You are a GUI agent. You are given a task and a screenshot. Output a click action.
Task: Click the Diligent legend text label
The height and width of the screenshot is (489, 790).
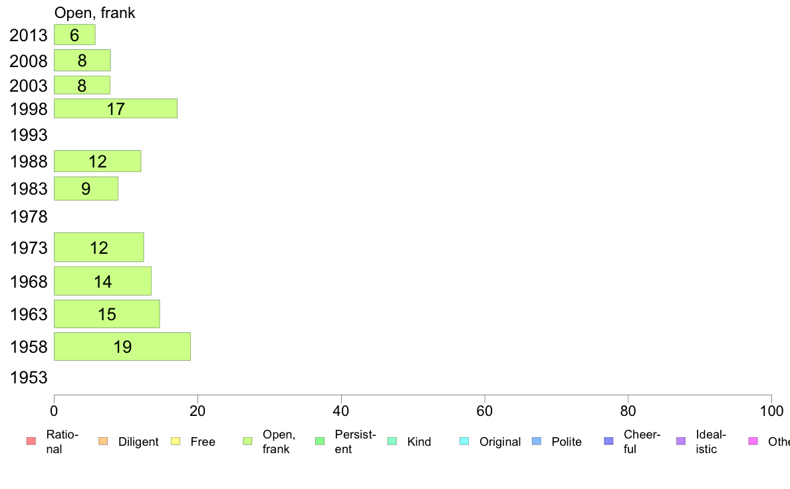point(138,442)
